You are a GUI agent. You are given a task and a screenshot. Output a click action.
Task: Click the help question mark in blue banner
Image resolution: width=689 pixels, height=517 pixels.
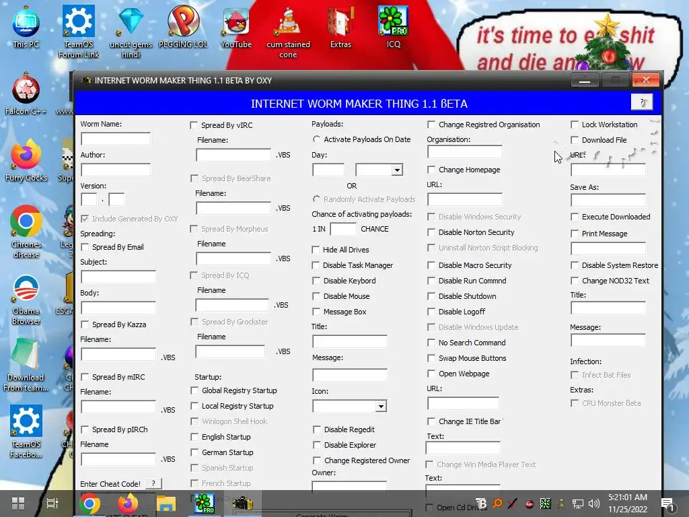click(x=641, y=102)
